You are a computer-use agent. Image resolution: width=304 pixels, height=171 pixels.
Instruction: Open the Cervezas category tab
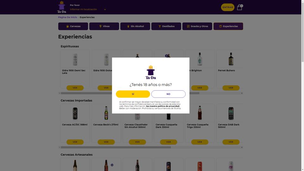point(73,26)
